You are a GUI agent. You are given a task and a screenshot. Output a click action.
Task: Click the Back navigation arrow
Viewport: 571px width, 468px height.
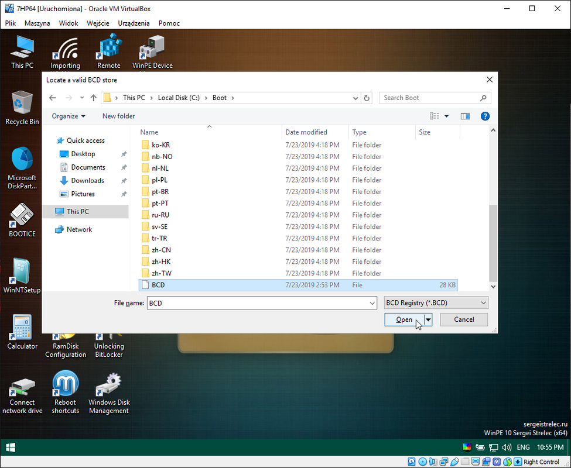[53, 98]
